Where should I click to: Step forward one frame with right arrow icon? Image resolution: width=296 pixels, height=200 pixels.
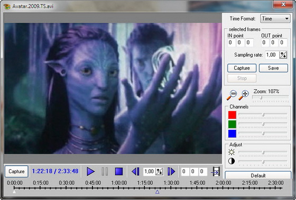click(171, 172)
